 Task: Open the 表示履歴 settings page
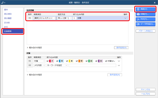pyautogui.click(x=8, y=18)
